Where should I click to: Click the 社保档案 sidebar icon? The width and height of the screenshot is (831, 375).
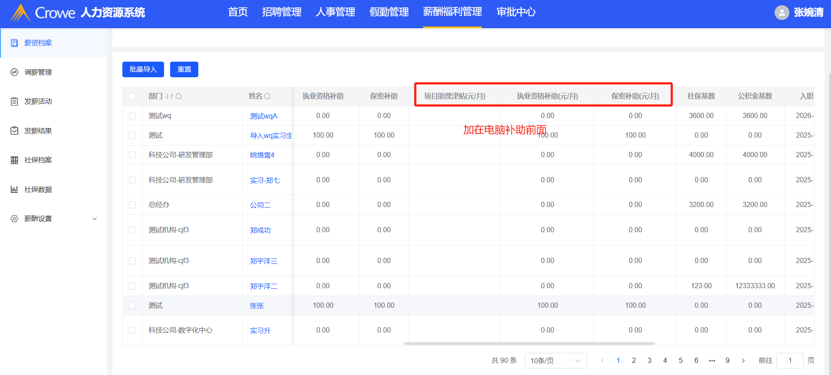tap(14, 160)
